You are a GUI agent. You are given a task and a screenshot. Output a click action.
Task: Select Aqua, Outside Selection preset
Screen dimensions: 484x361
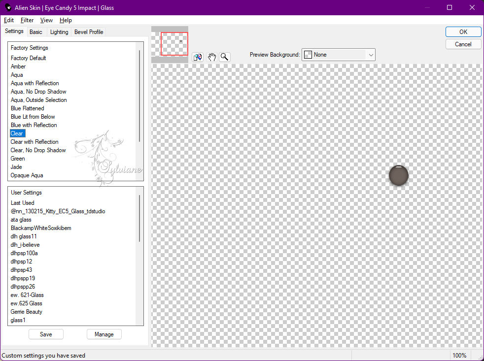point(38,99)
